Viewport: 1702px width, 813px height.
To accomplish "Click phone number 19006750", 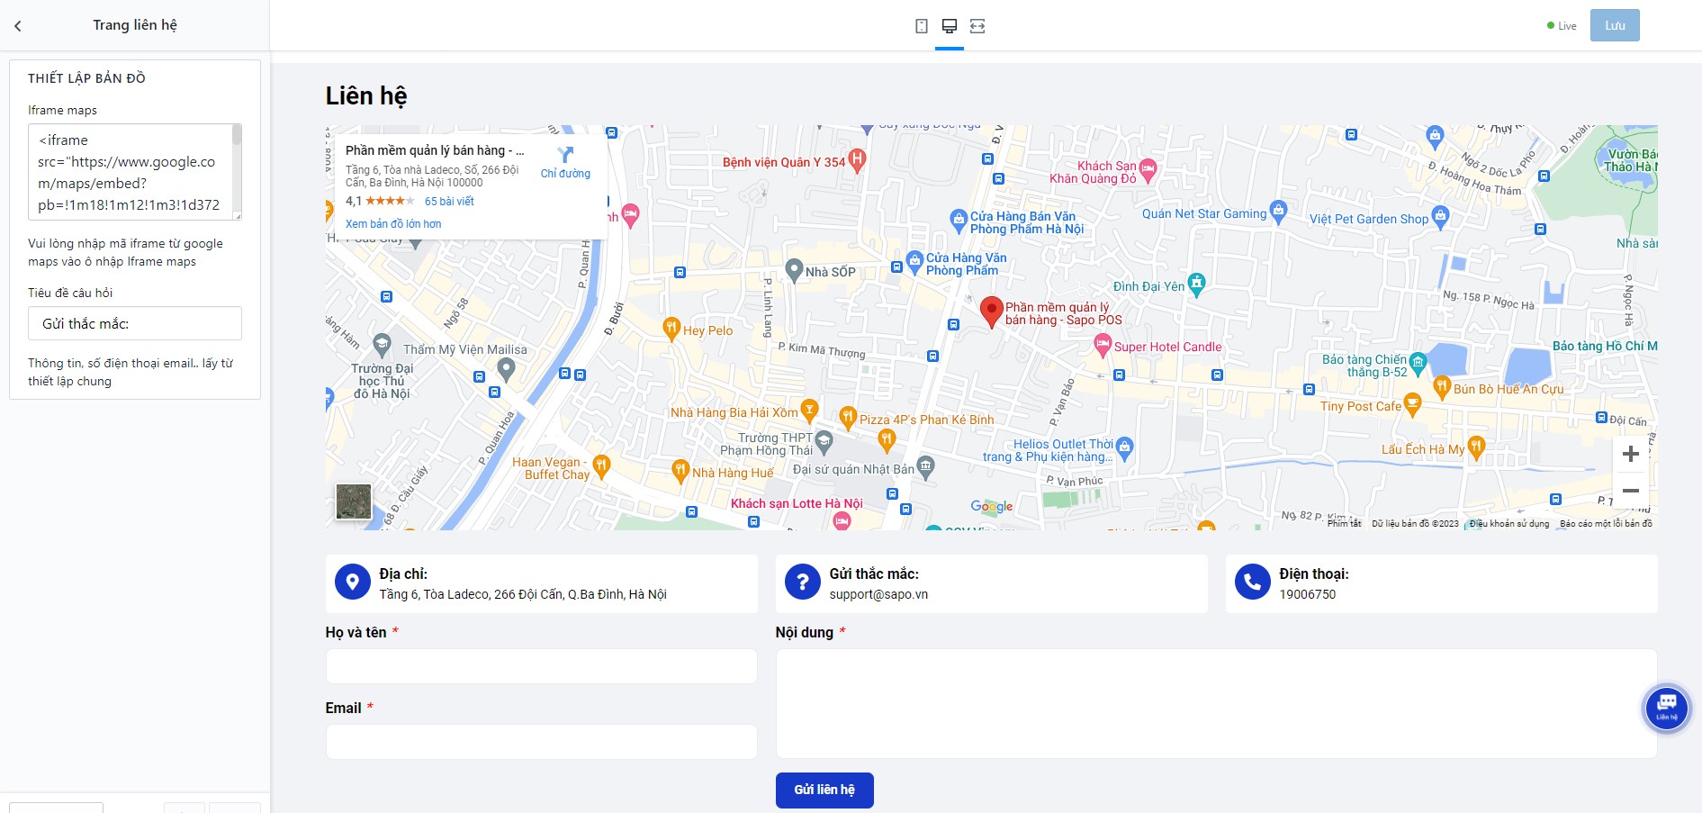I will coord(1308,595).
